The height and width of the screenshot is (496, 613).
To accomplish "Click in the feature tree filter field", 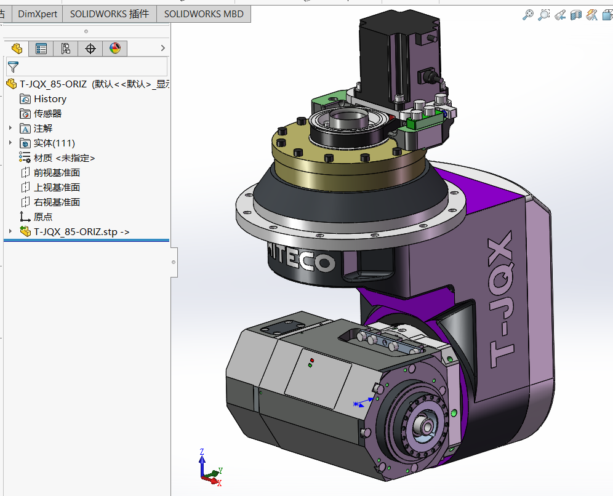I will click(x=87, y=66).
